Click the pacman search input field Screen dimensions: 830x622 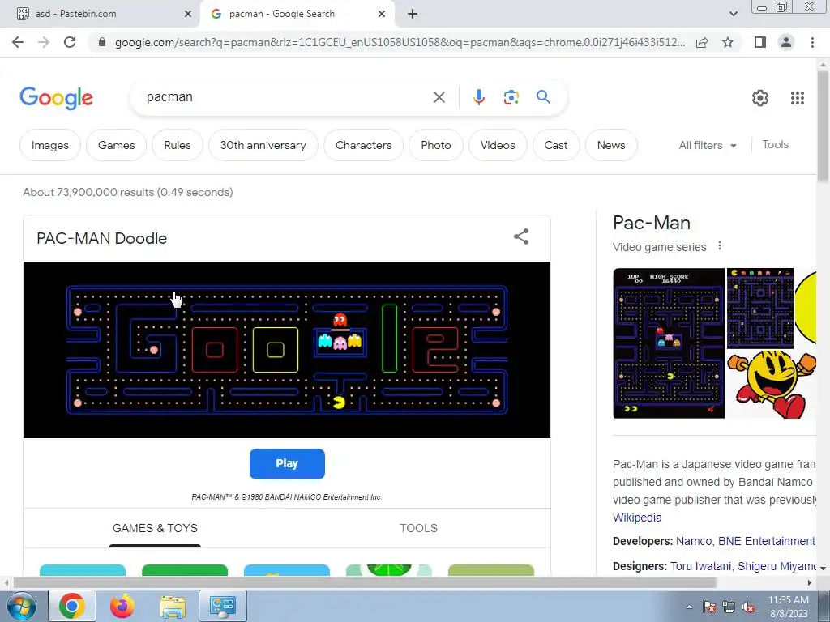[x=286, y=97]
